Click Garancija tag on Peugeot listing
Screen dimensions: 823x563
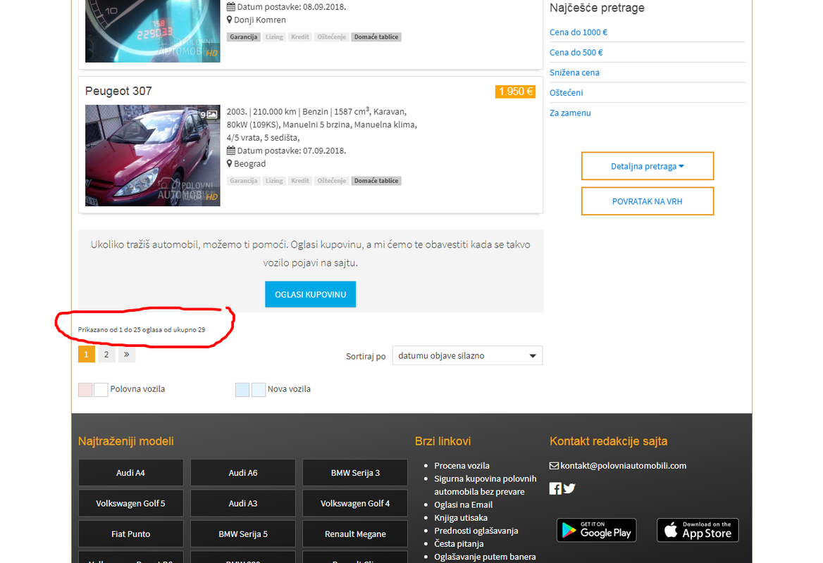pyautogui.click(x=244, y=181)
